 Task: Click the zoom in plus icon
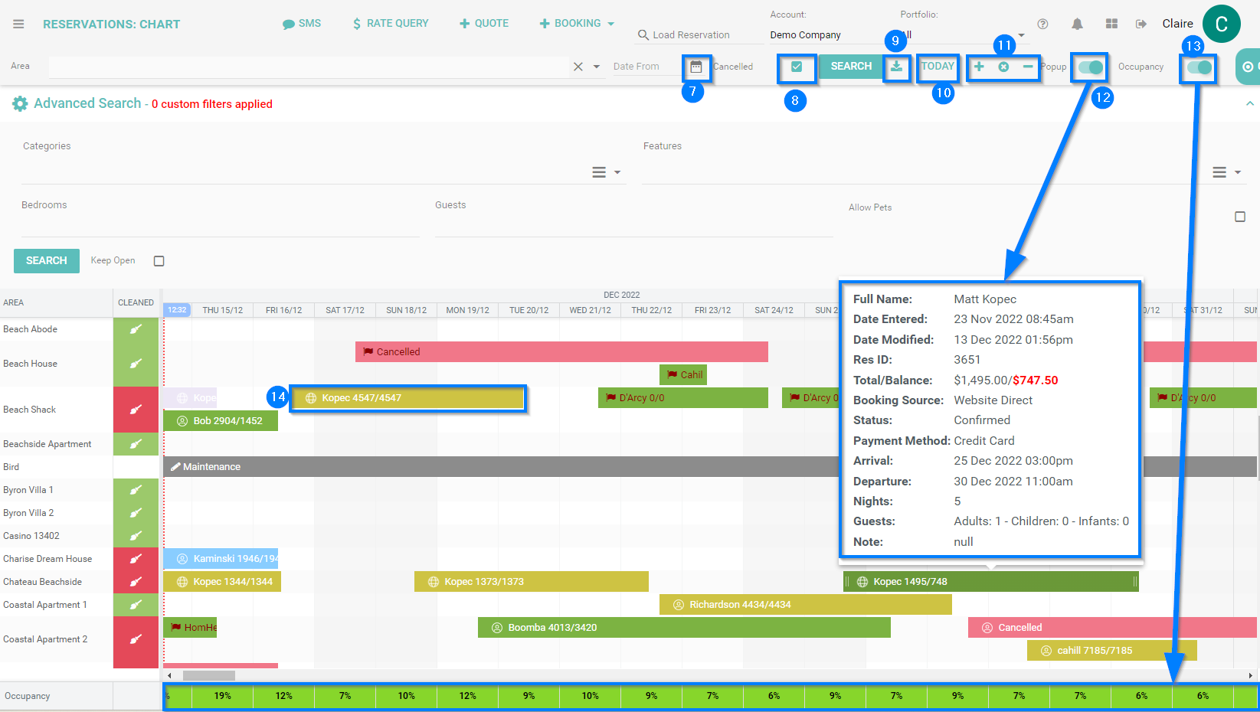coord(979,67)
